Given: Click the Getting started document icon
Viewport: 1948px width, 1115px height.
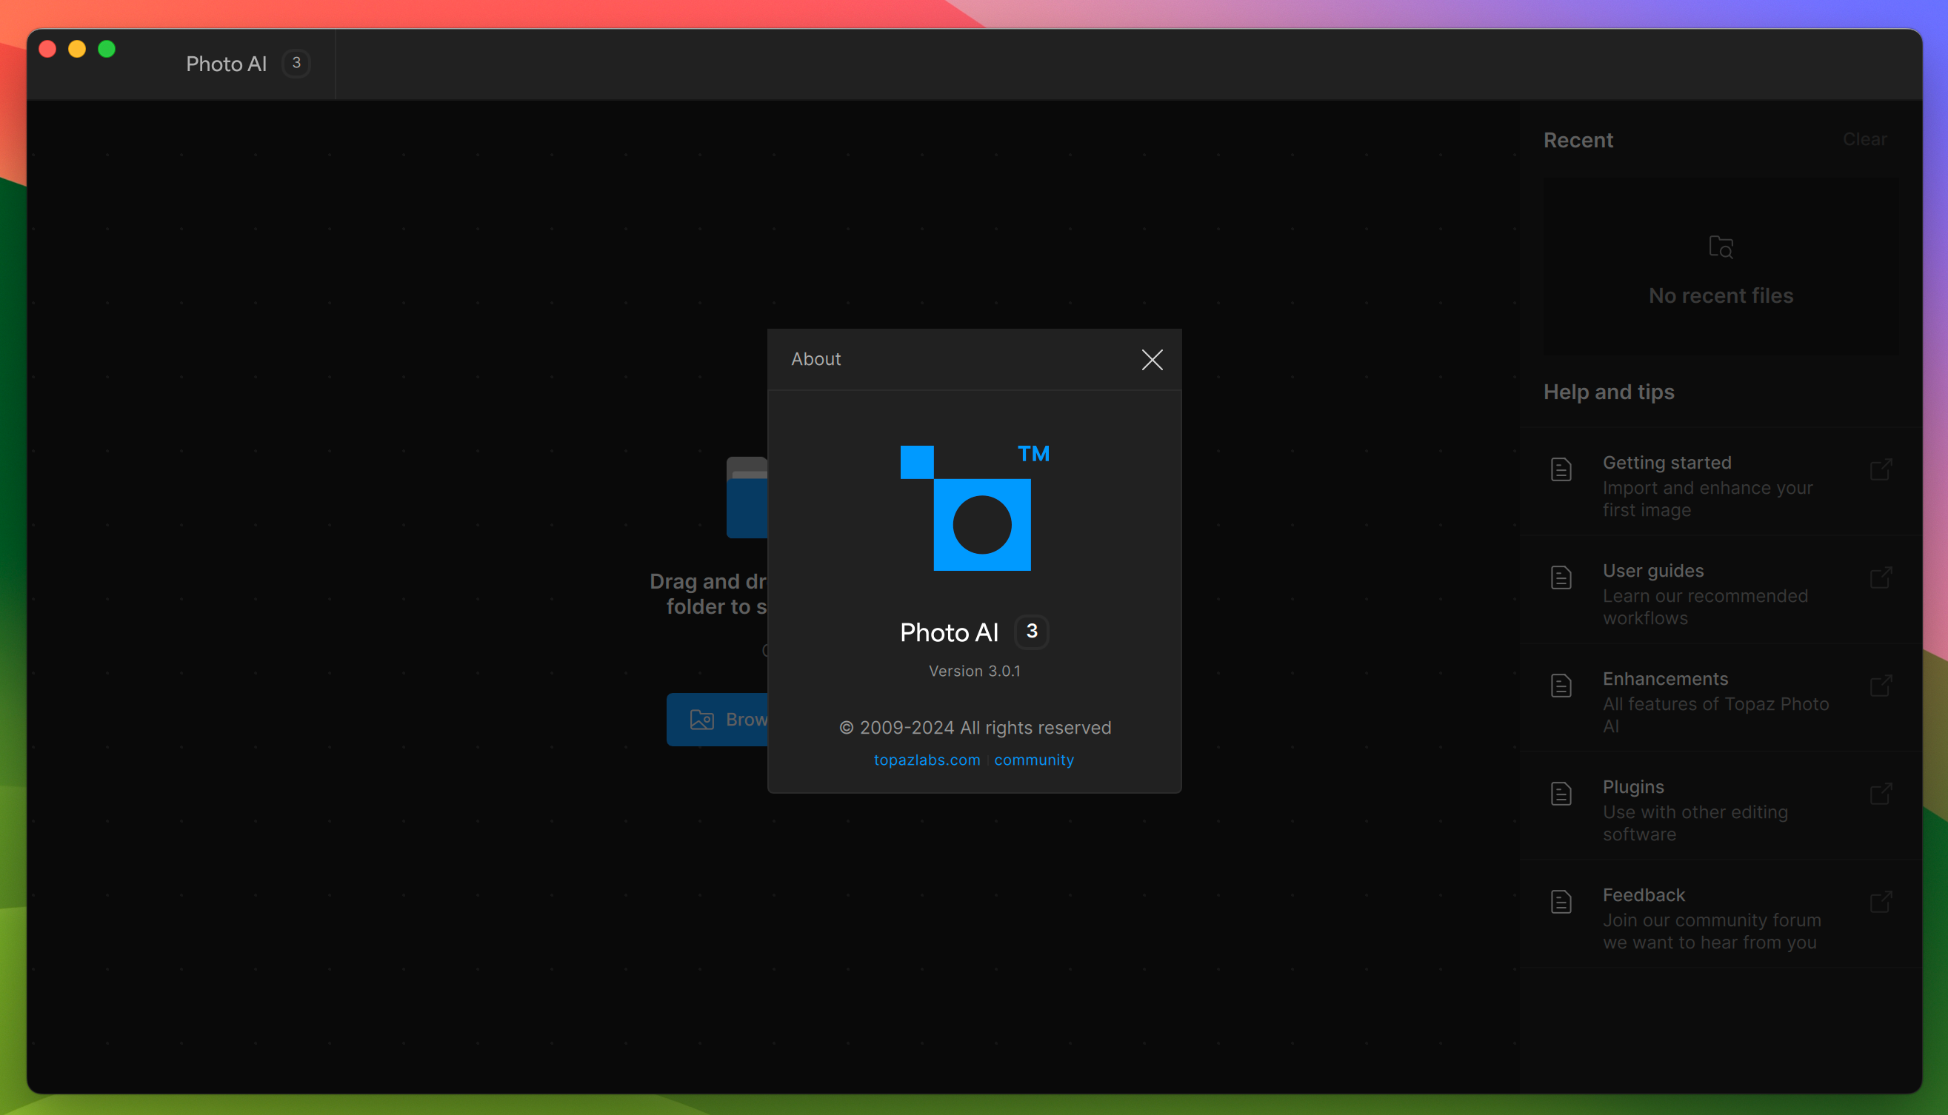Looking at the screenshot, I should (x=1561, y=469).
